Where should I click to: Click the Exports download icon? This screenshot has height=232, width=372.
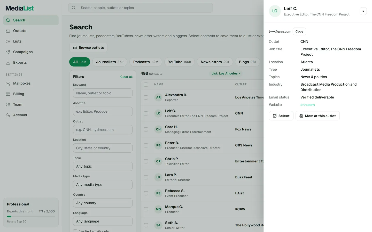(x=8, y=63)
